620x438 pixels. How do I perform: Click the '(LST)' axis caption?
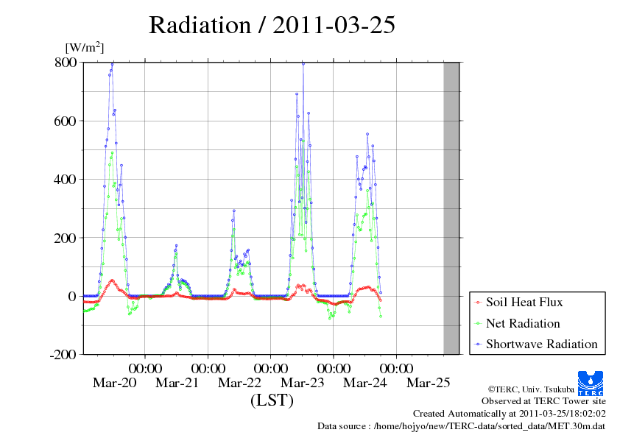(272, 400)
